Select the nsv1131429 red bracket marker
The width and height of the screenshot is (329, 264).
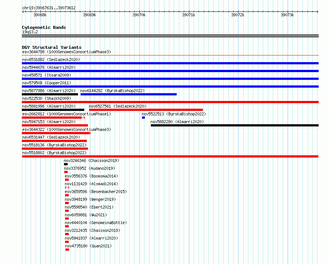[x=67, y=187]
